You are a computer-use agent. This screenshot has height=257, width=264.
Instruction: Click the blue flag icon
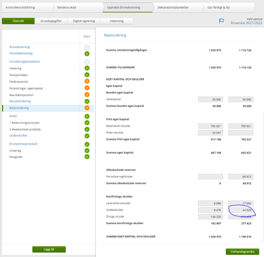tap(221, 21)
